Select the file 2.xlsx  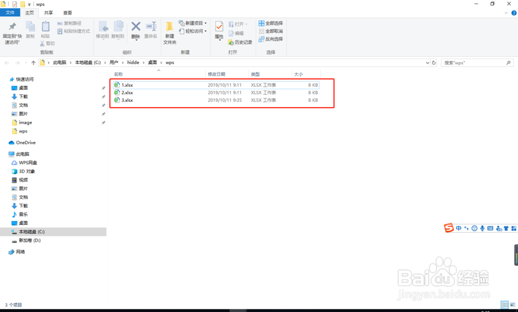(x=216, y=93)
